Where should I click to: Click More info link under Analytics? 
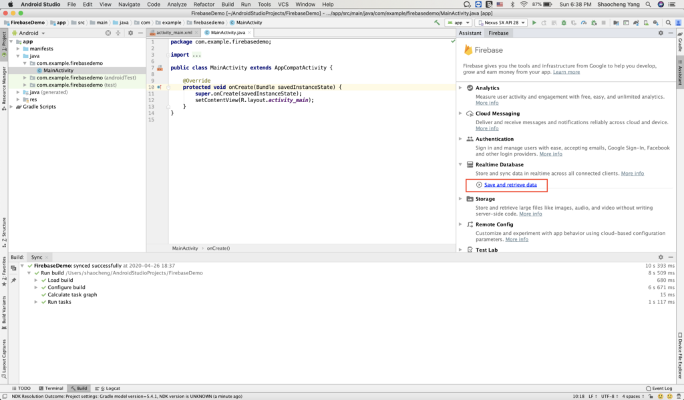(487, 103)
